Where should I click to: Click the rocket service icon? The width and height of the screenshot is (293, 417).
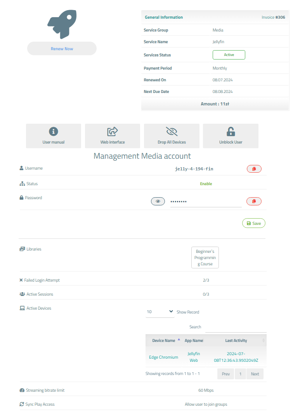(62, 24)
